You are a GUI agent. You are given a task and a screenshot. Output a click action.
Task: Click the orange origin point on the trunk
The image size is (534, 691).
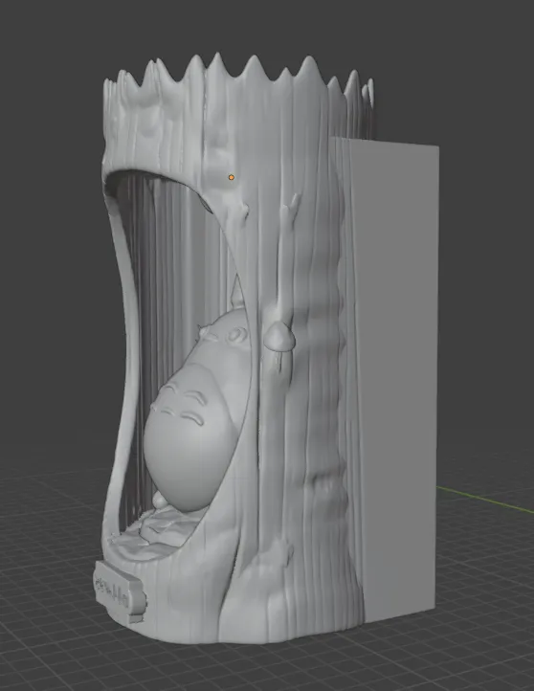pos(232,178)
